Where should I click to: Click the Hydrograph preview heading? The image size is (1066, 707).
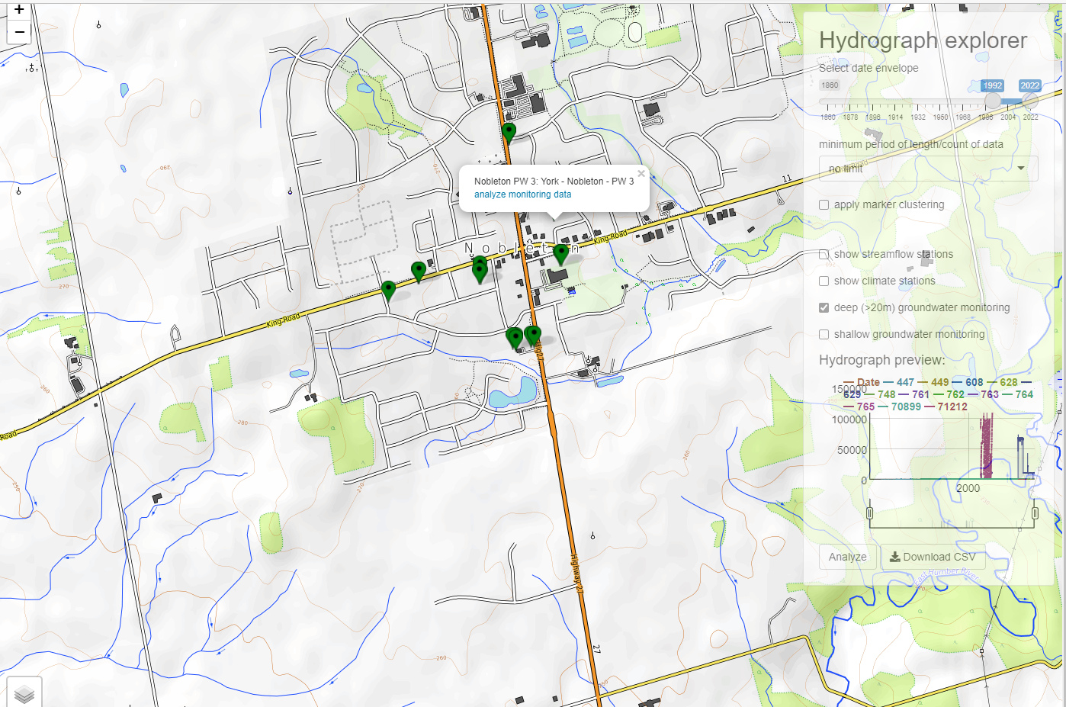(882, 360)
